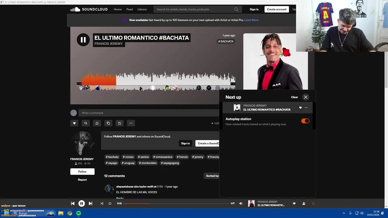Copy the track link via copy icon

(108, 123)
